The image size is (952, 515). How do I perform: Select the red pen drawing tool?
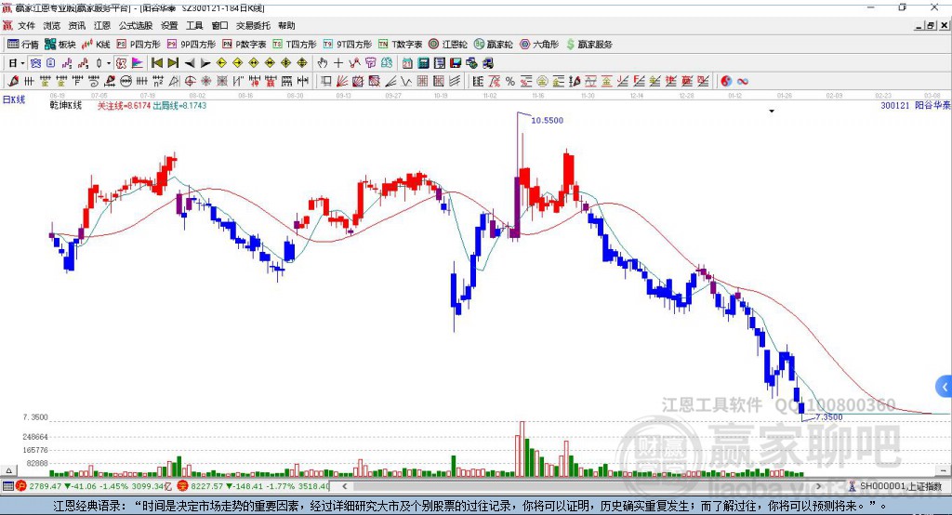[13, 81]
